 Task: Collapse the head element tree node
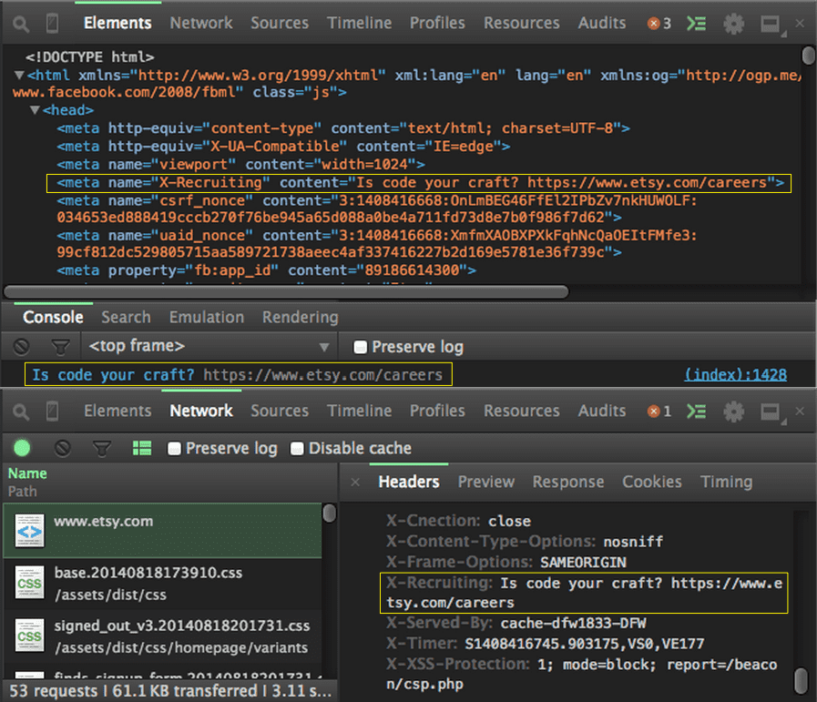tap(35, 110)
